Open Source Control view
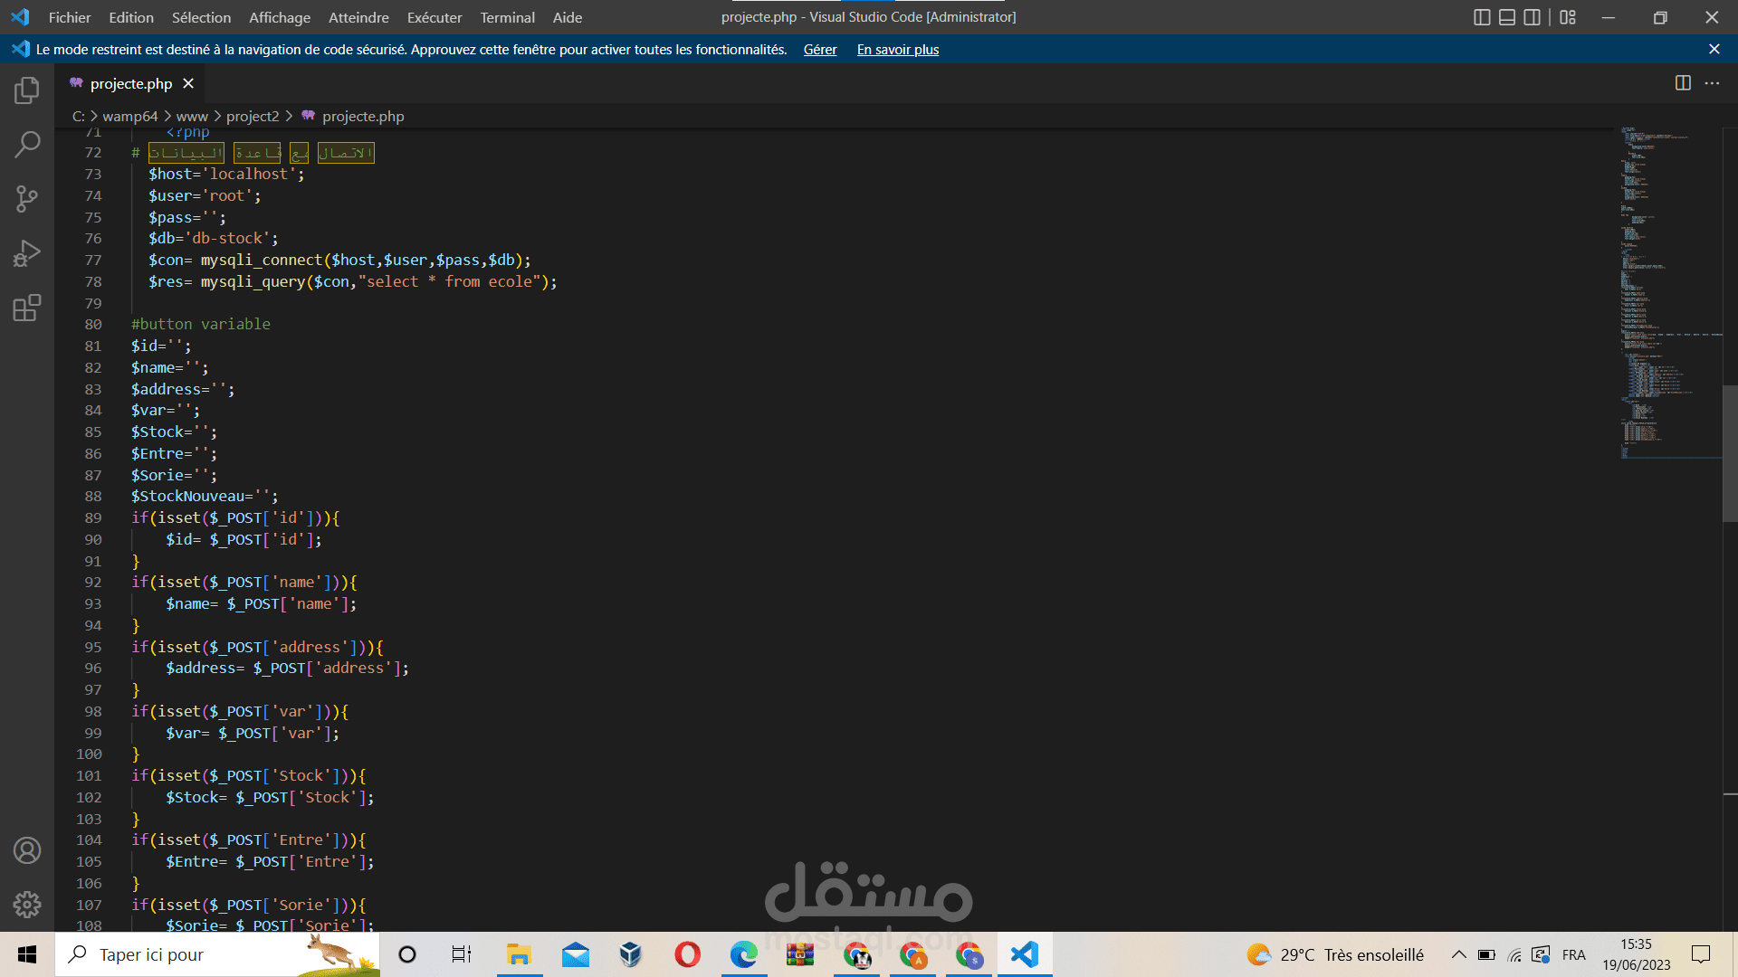Screen dimensions: 1738x977 pyautogui.click(x=27, y=199)
